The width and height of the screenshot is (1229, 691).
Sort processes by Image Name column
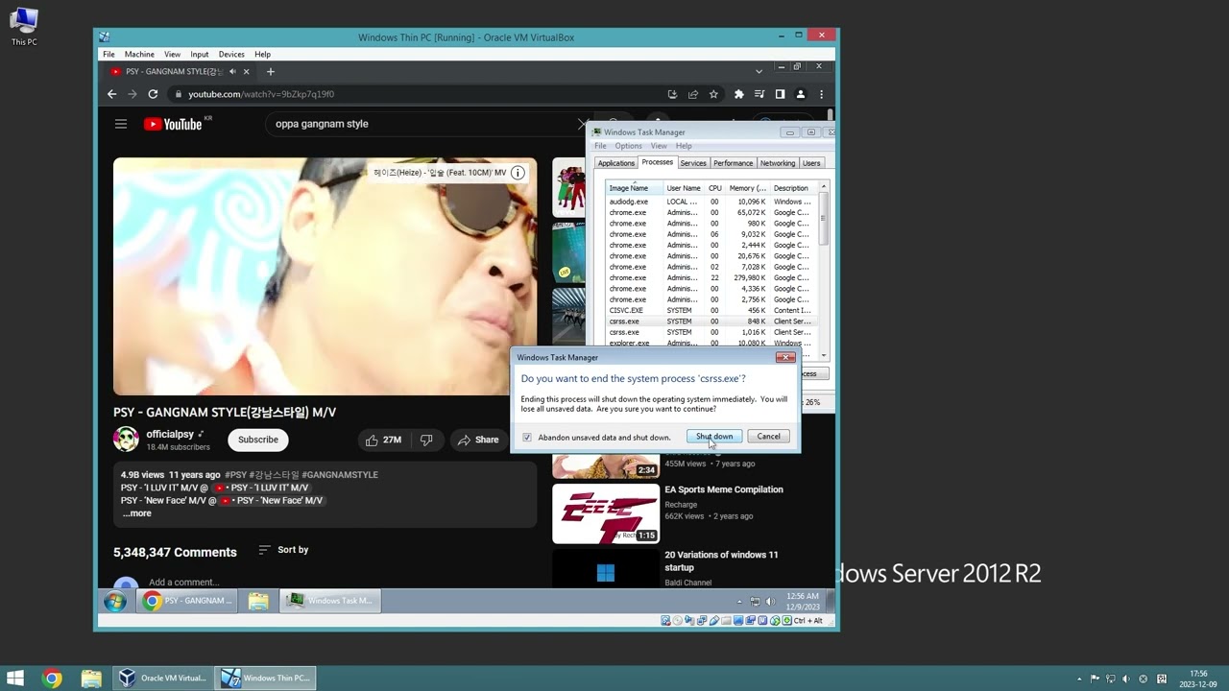click(634, 188)
